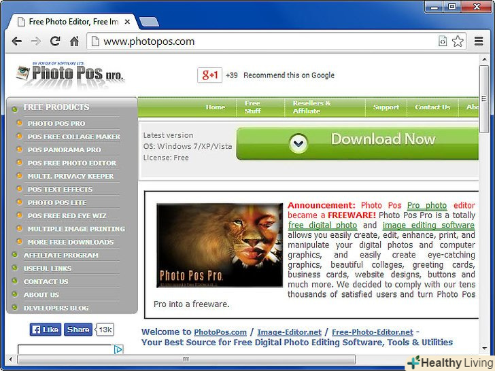Click 'image editing software' link
The height and width of the screenshot is (371, 495).
[428, 226]
